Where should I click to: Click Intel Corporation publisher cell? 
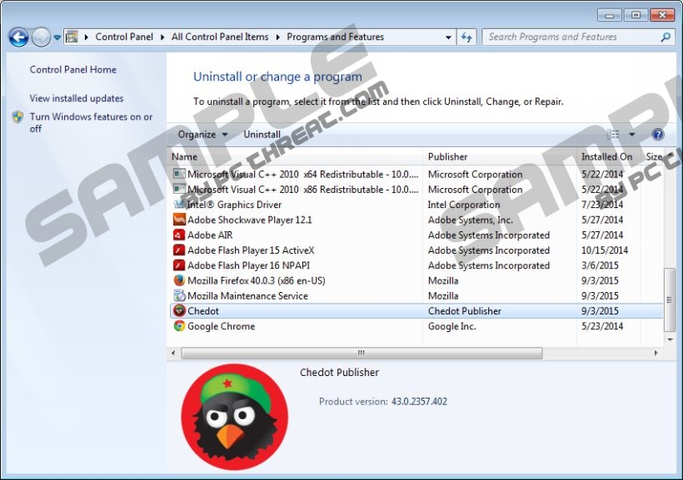(x=464, y=205)
